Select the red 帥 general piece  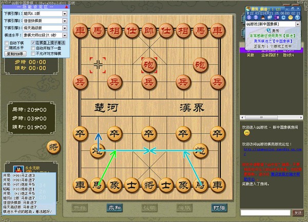coord(149,31)
